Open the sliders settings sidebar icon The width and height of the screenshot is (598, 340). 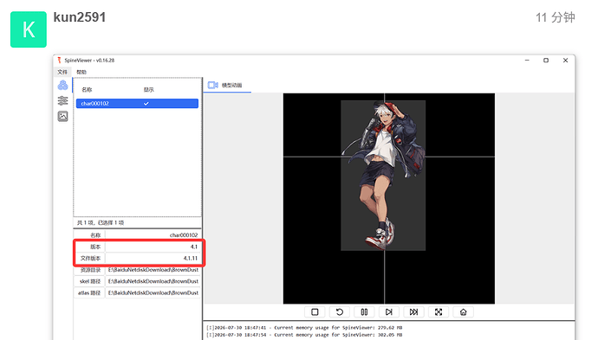coord(62,100)
